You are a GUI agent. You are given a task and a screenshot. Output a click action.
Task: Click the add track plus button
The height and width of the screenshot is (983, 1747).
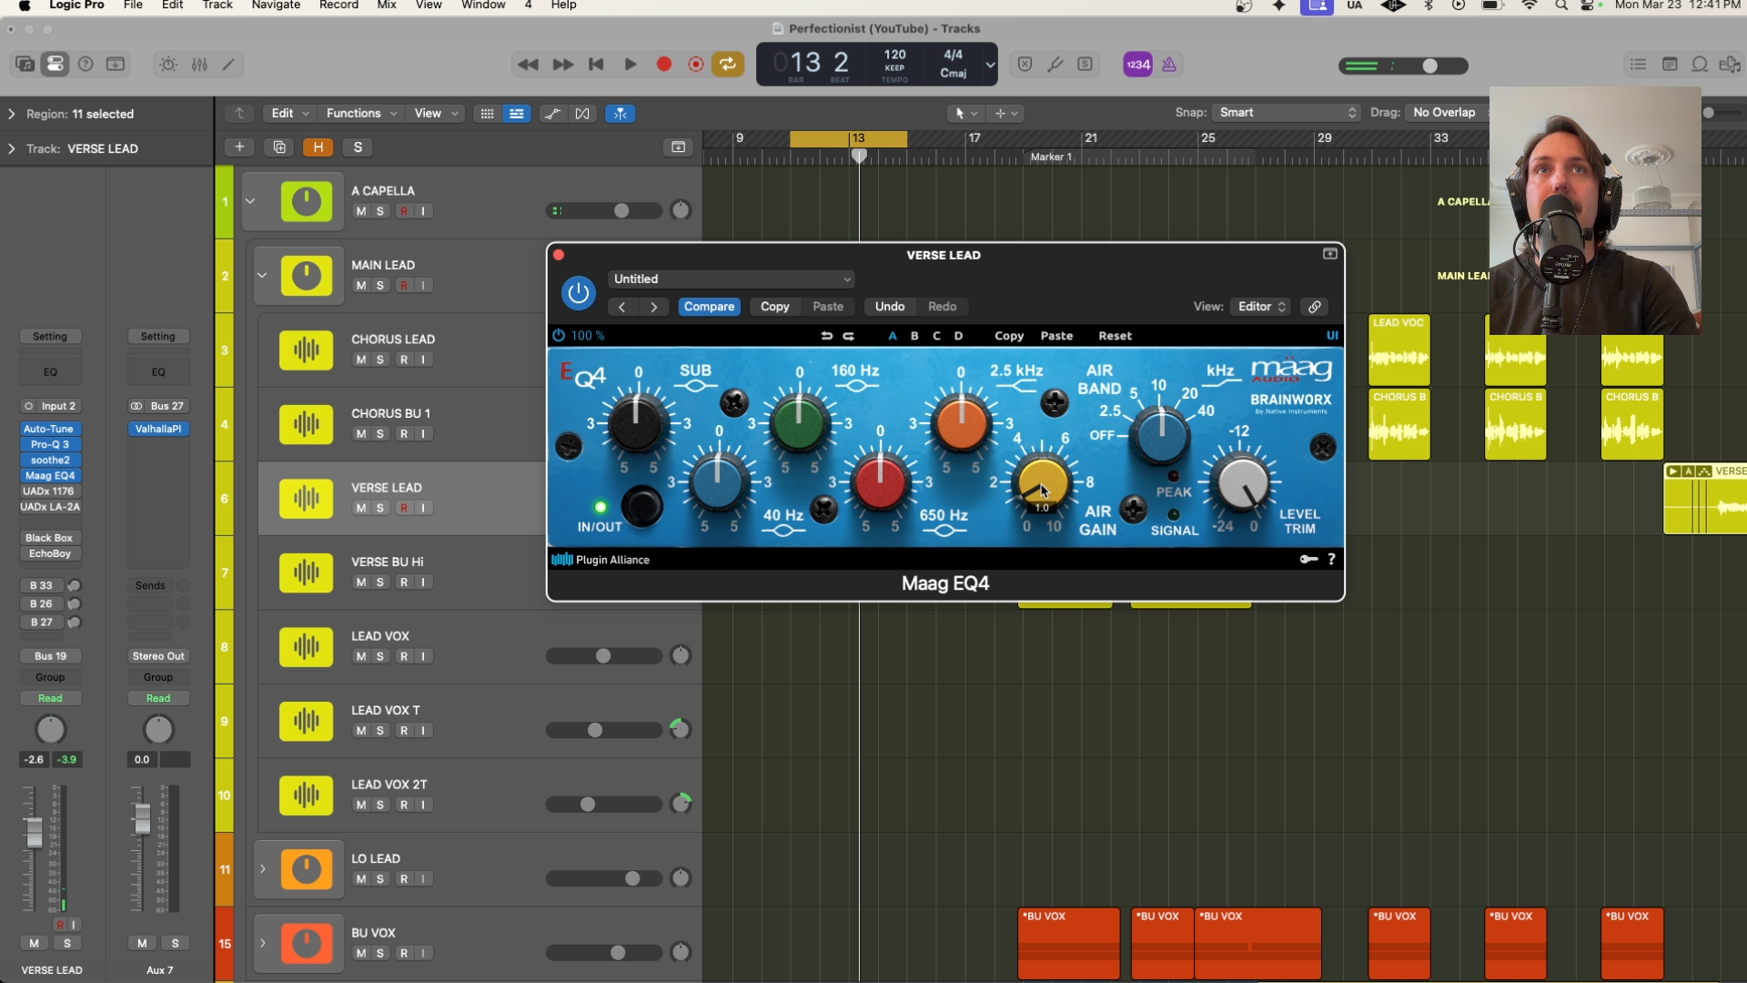click(239, 147)
